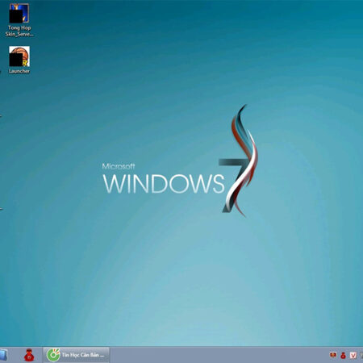Open the red figure pinned taskbar icon

[29, 355]
